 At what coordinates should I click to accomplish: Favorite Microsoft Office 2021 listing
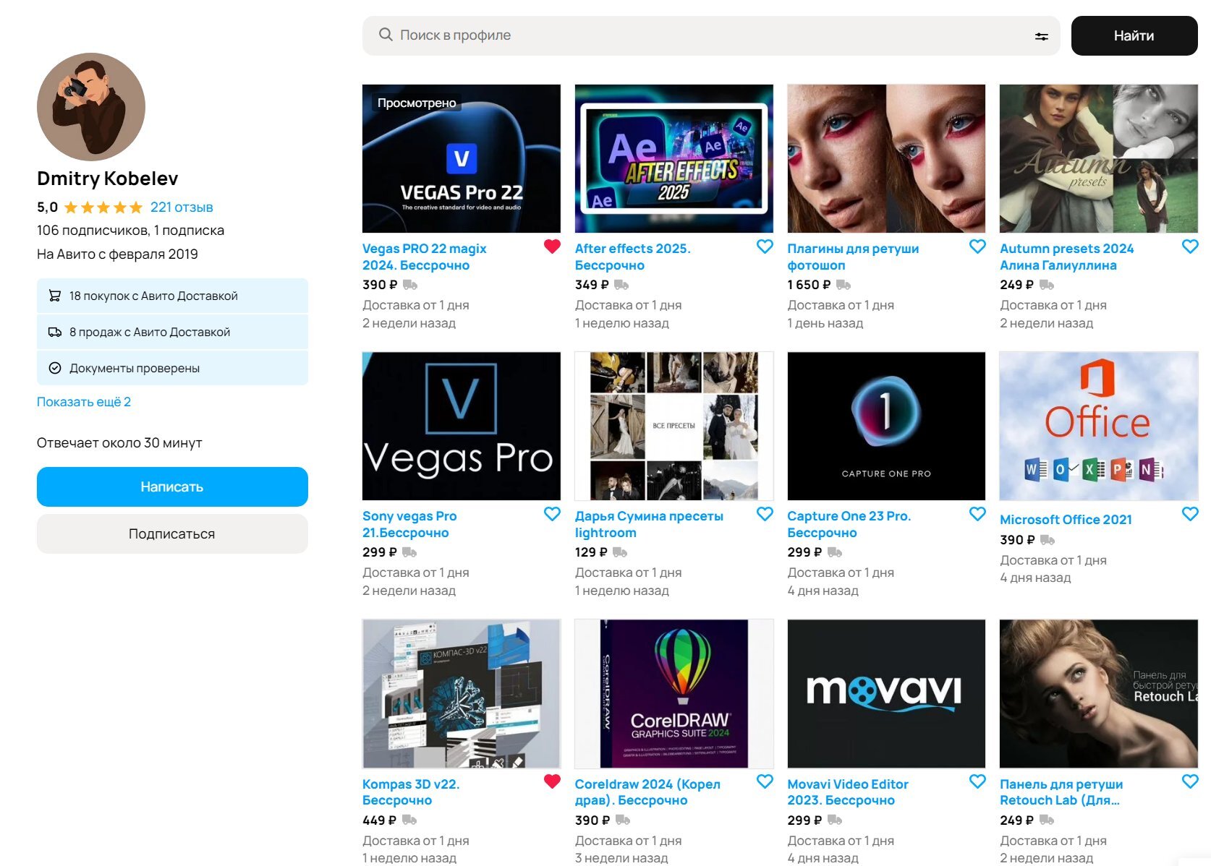[1190, 514]
